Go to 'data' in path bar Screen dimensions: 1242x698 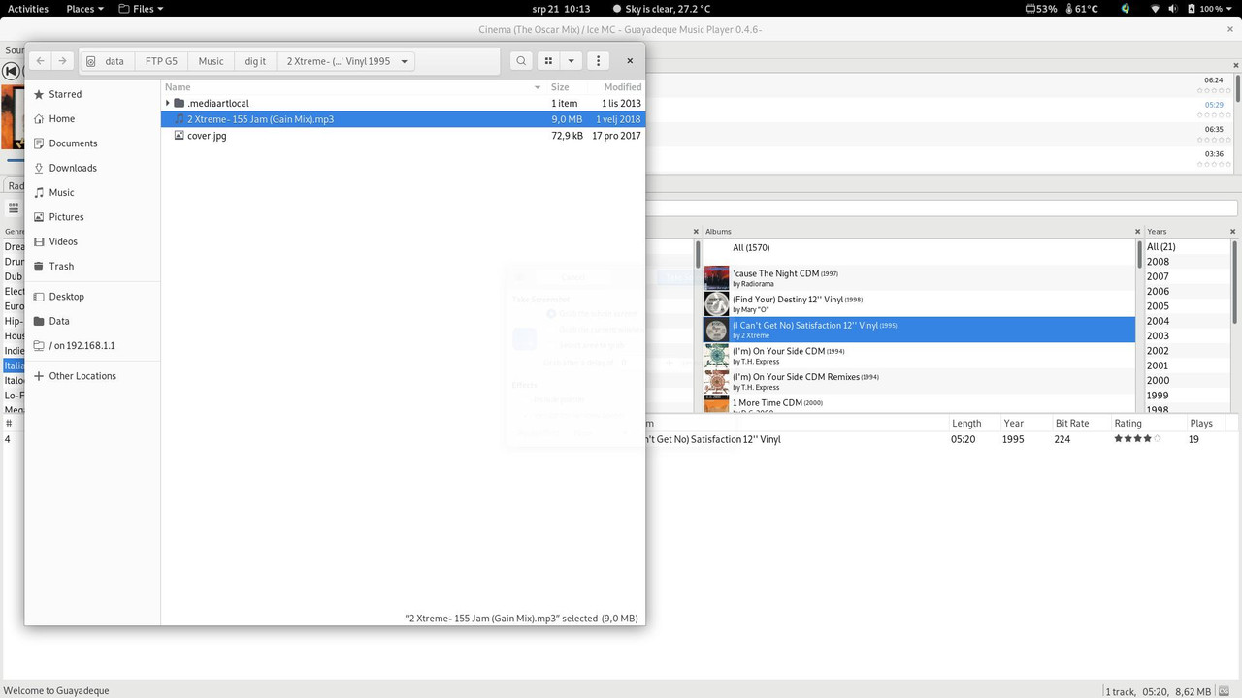point(106,60)
